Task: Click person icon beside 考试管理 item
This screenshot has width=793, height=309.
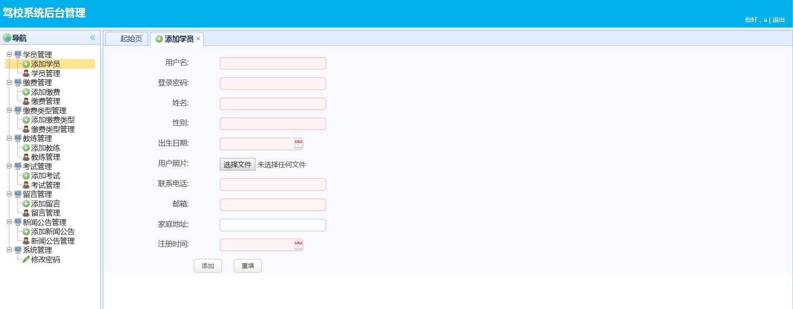Action: point(26,185)
